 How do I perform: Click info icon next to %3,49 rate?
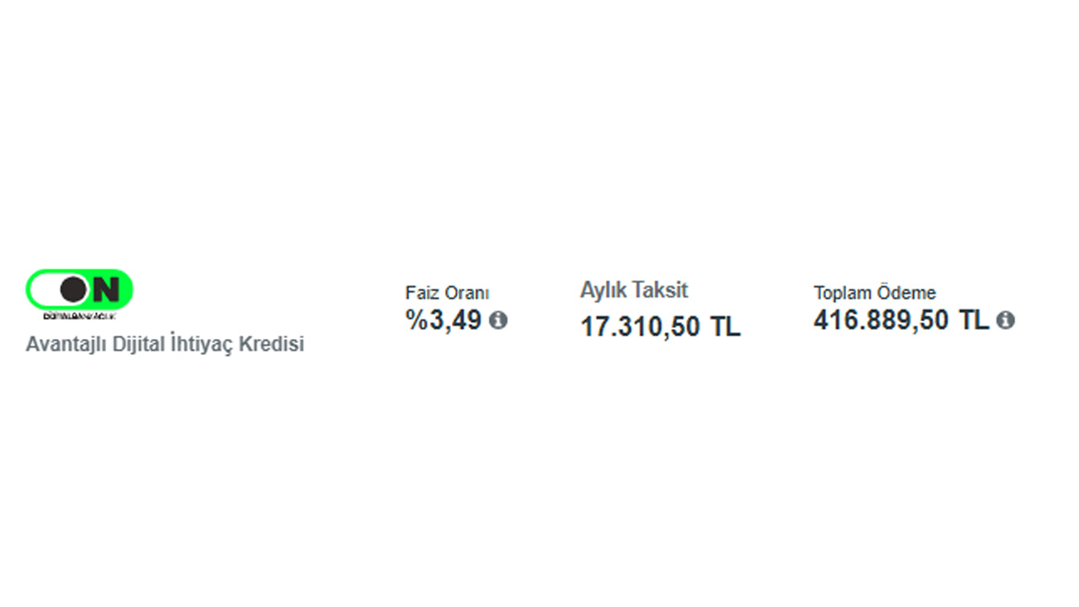[x=498, y=320]
